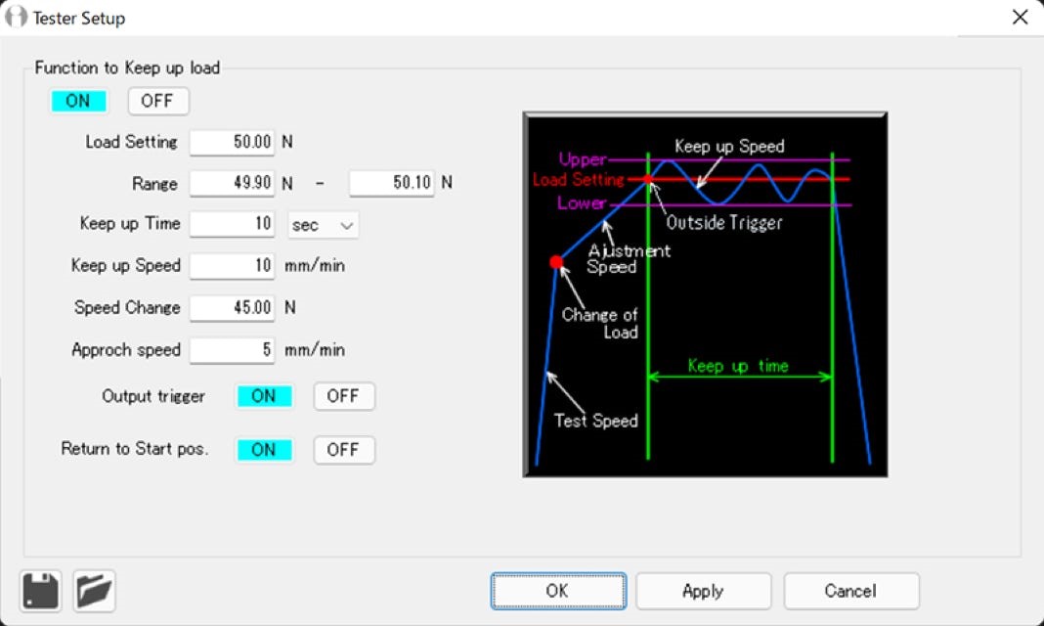1044x626 pixels.
Task: Click the open folder load icon
Action: click(x=95, y=591)
